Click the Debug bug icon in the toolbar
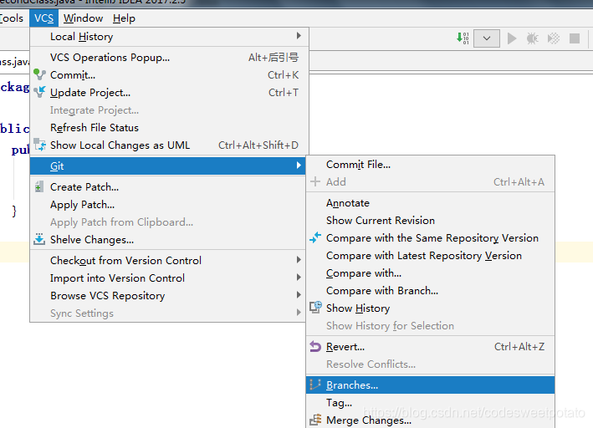The image size is (593, 428). (x=533, y=38)
